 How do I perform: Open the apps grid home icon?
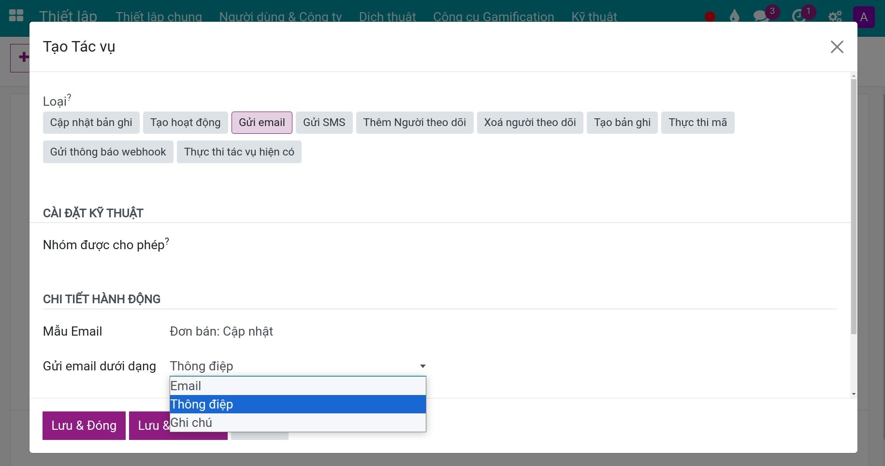point(16,16)
